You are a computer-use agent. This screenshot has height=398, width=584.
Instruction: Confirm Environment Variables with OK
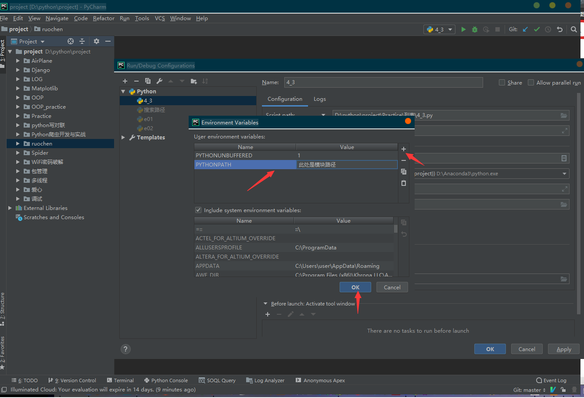point(355,287)
